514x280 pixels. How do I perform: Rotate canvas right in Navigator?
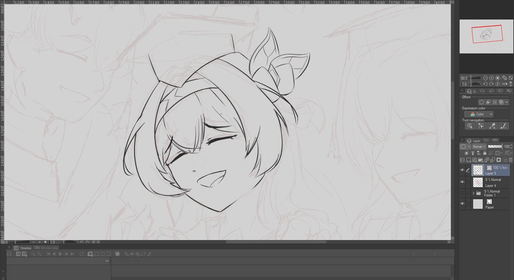[x=491, y=84]
